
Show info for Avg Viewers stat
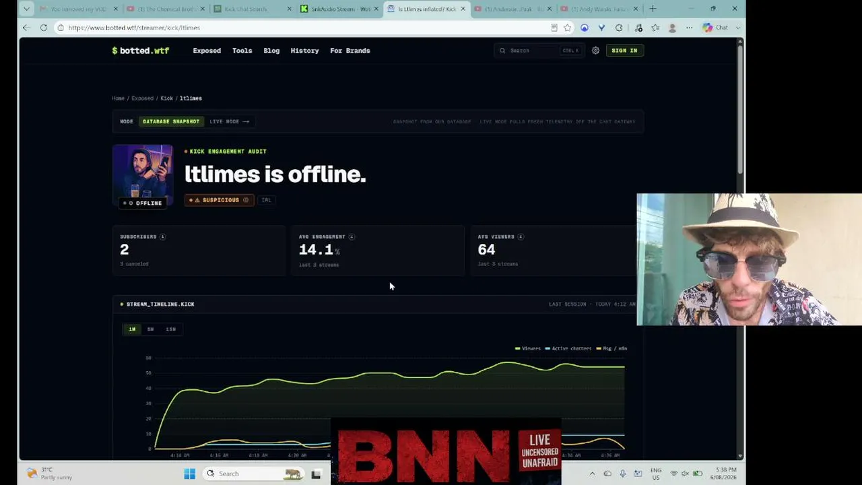point(521,237)
